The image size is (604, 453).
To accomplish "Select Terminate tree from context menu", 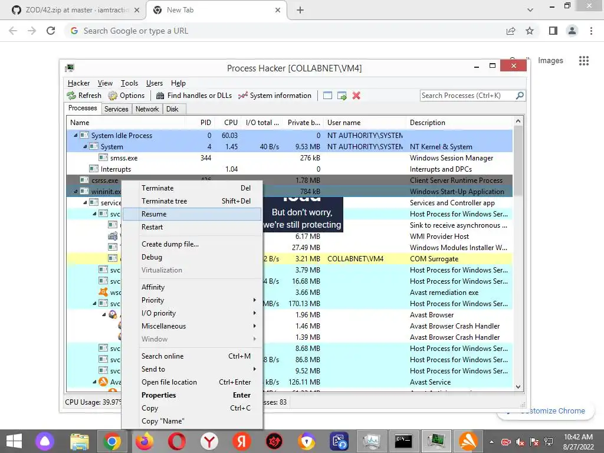I will pos(192,201).
